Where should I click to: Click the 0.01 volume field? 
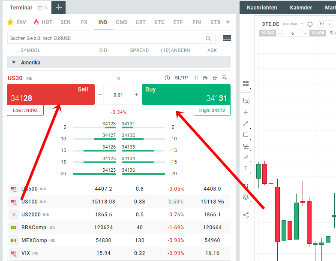[x=118, y=94]
